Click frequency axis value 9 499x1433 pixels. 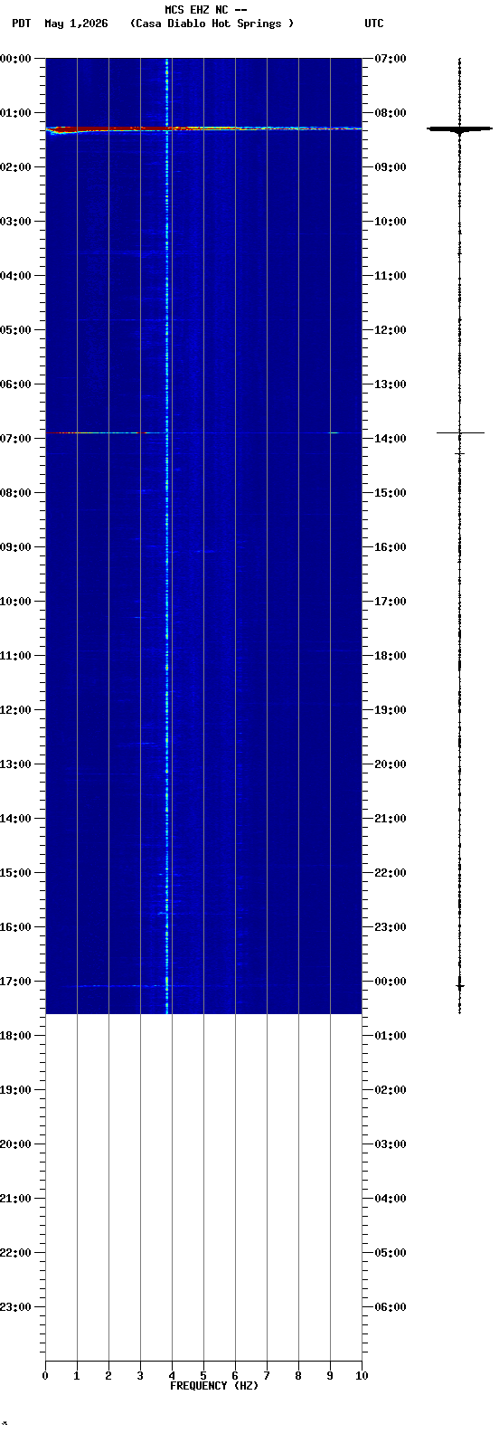(x=330, y=1376)
